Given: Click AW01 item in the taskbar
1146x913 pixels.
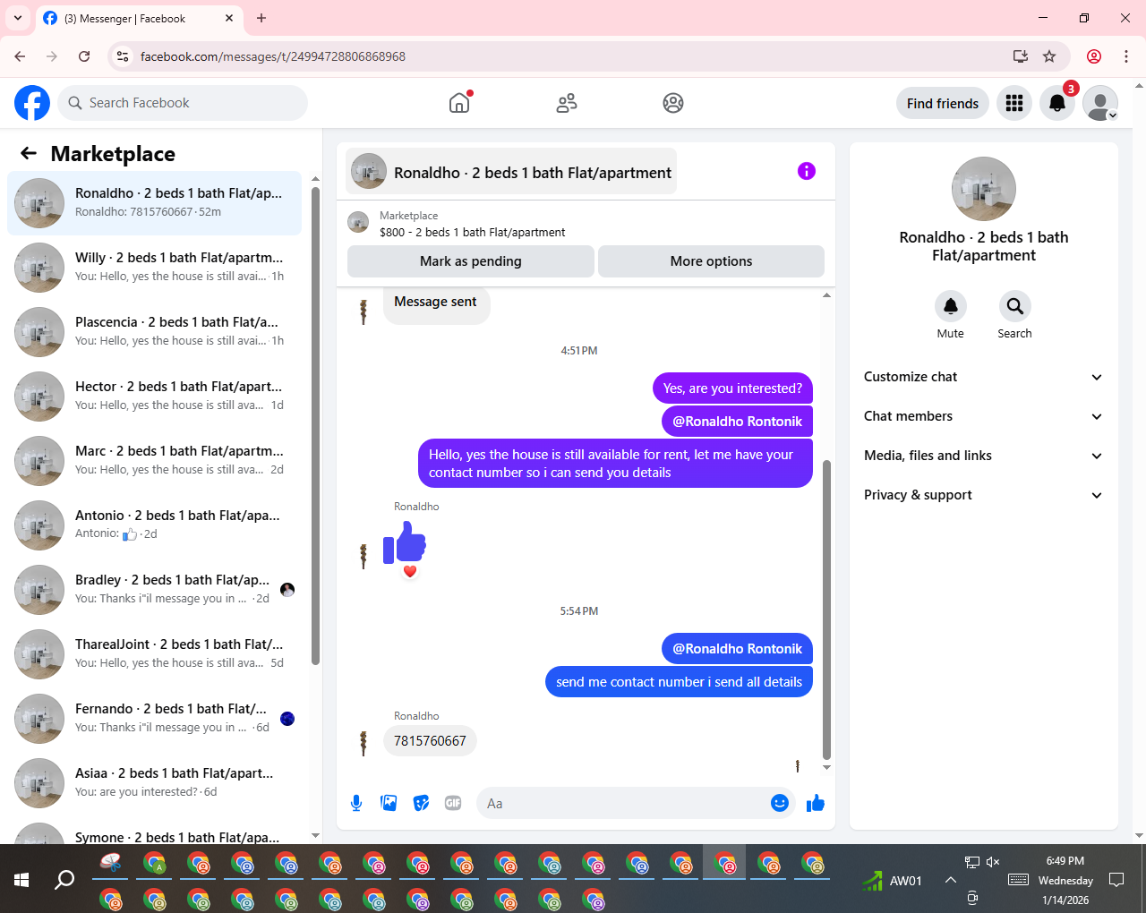Looking at the screenshot, I should pyautogui.click(x=892, y=881).
